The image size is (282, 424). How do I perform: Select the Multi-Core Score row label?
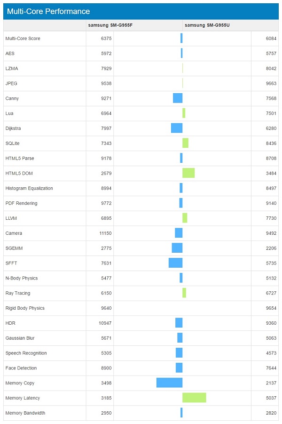pyautogui.click(x=23, y=39)
